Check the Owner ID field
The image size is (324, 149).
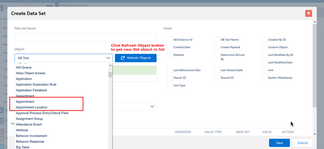click(170, 78)
